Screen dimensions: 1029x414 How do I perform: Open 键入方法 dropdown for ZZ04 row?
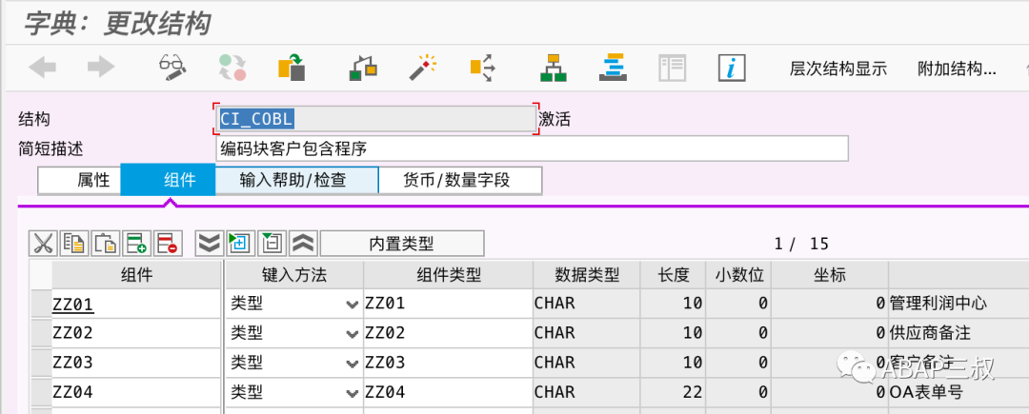352,392
